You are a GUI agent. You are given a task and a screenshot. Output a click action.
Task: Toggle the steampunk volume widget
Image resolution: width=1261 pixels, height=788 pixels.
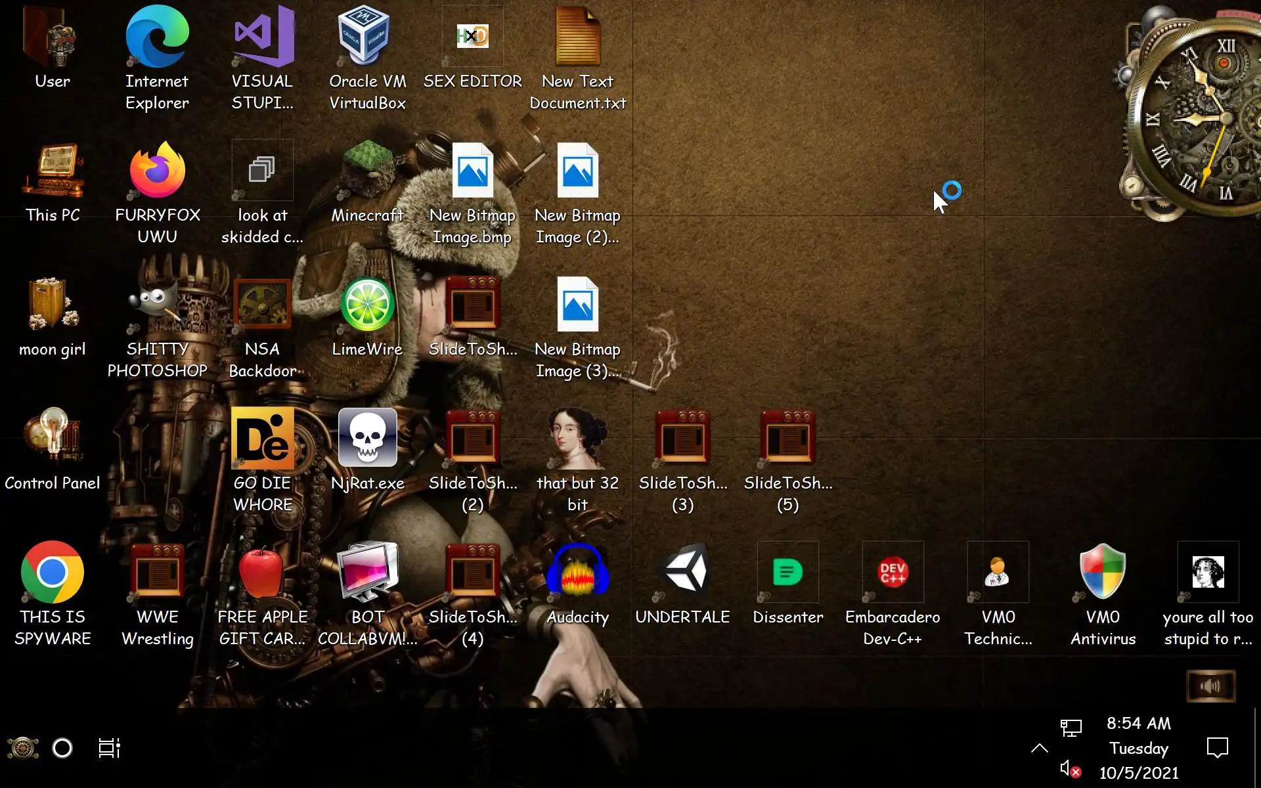click(x=1210, y=686)
